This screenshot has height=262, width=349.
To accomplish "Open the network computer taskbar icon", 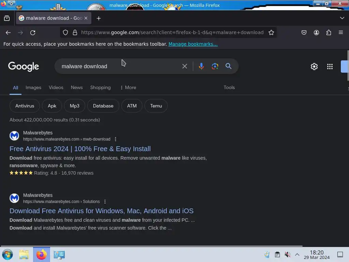I will [x=59, y=254].
